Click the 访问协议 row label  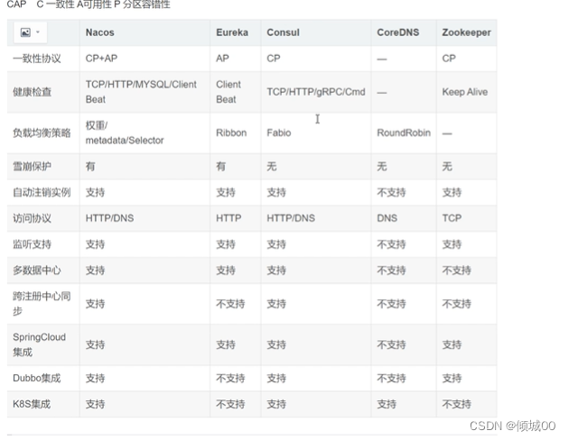[x=32, y=218]
